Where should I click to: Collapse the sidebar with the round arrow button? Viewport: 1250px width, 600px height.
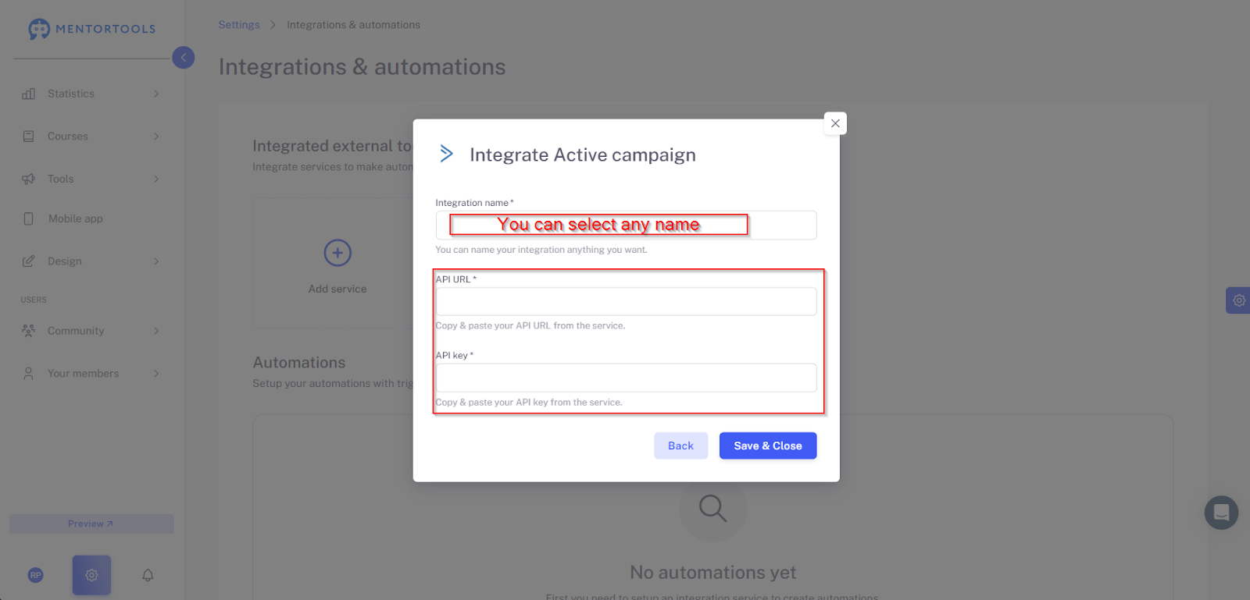(184, 57)
